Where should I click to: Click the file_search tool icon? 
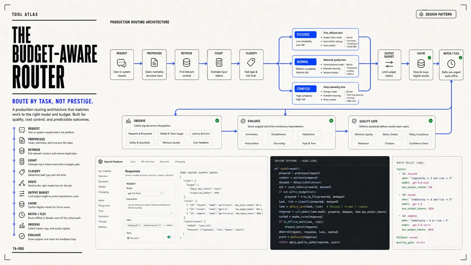tap(128, 238)
